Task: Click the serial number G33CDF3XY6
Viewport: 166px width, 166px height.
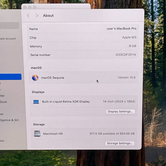Action: tap(126, 55)
